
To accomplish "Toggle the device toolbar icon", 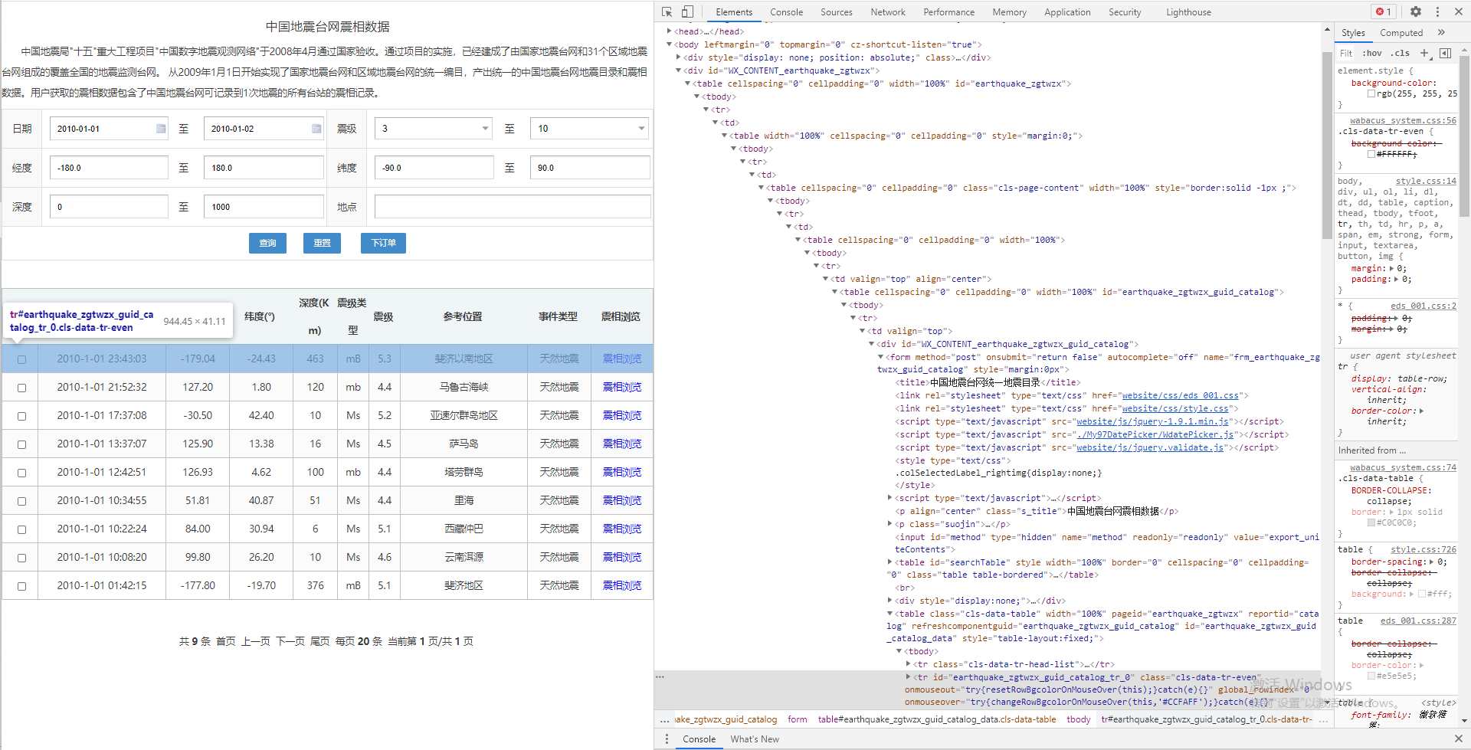I will 687,11.
